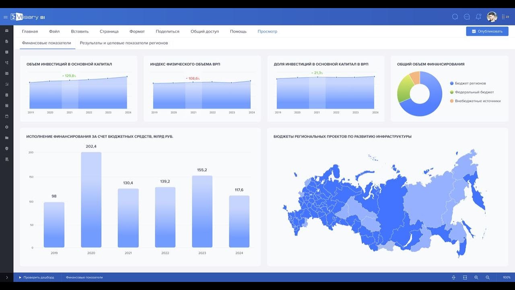Open the Поделиться menu
The height and width of the screenshot is (290, 515).
167,31
